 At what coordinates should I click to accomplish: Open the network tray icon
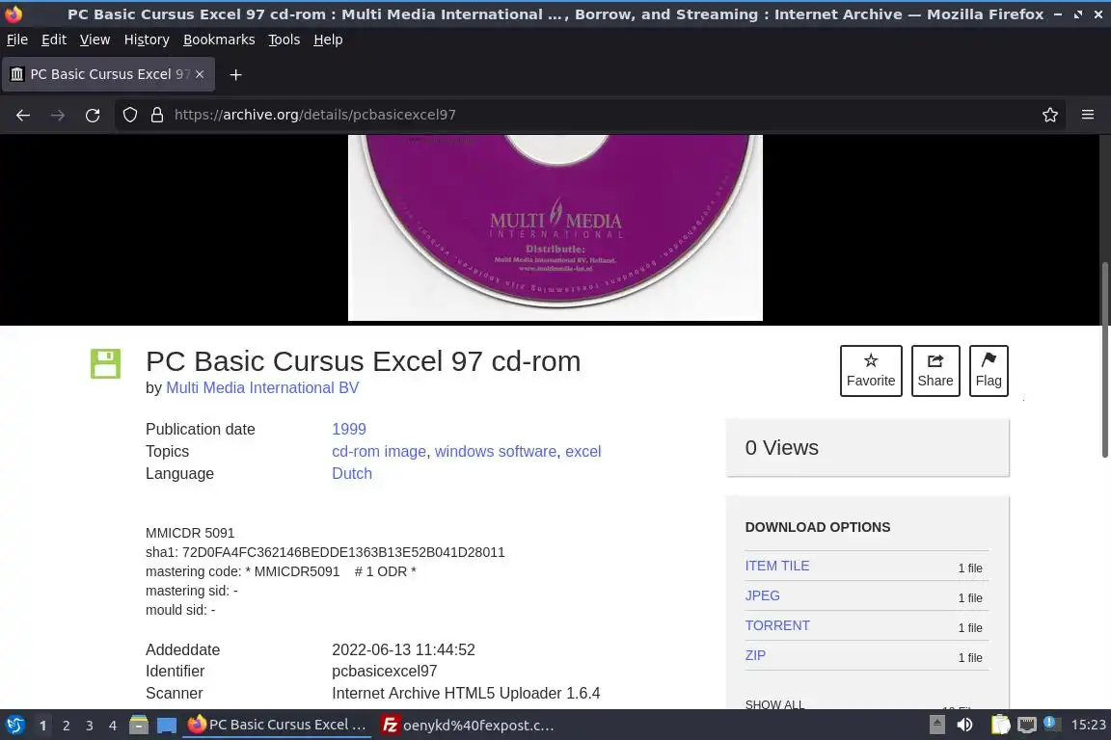click(x=1027, y=726)
